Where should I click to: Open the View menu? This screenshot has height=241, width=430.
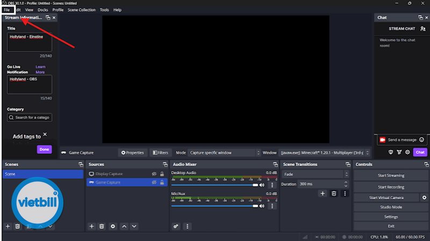pyautogui.click(x=29, y=10)
